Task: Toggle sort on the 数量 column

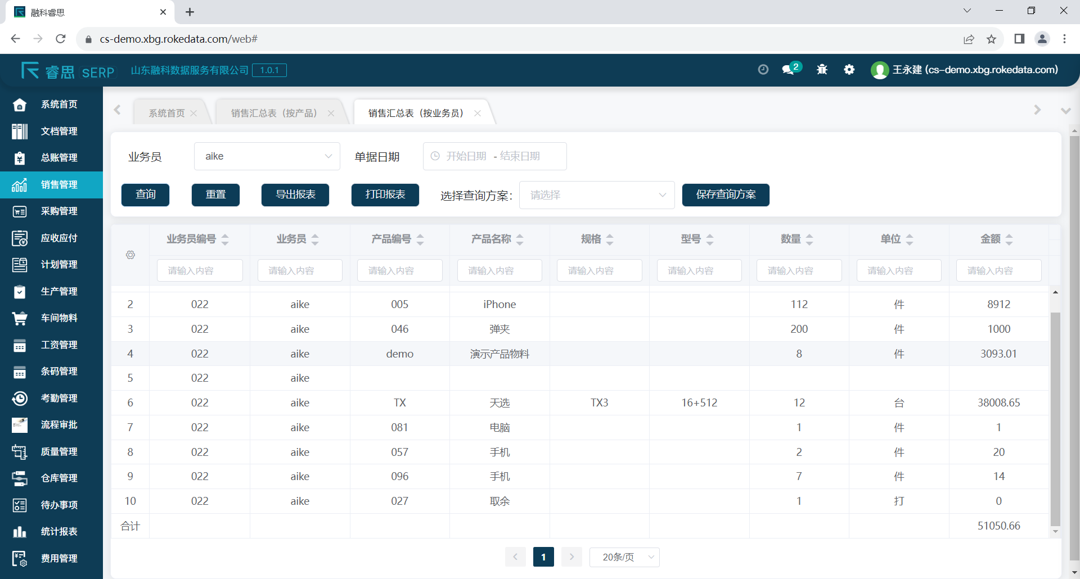Action: click(x=809, y=239)
